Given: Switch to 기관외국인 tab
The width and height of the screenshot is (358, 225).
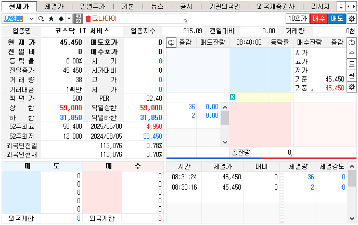Looking at the screenshot, I should [x=224, y=6].
